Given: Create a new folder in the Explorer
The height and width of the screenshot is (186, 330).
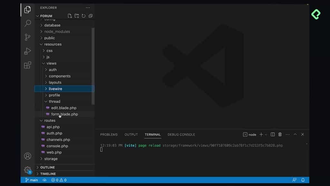Looking at the screenshot, I should click(77, 15).
